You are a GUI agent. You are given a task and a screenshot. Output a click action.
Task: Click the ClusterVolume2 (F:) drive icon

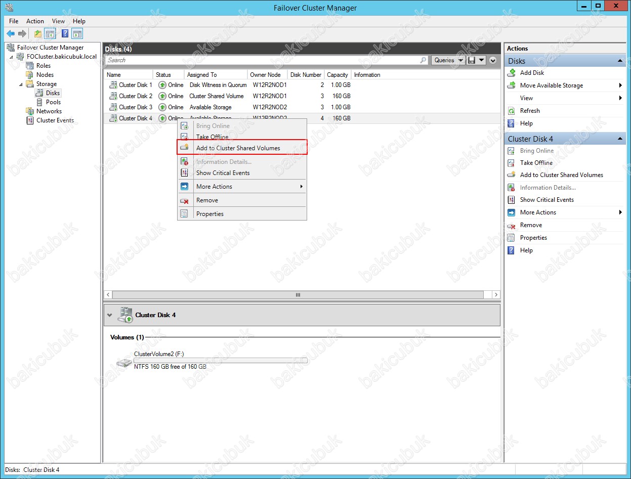[x=124, y=362]
